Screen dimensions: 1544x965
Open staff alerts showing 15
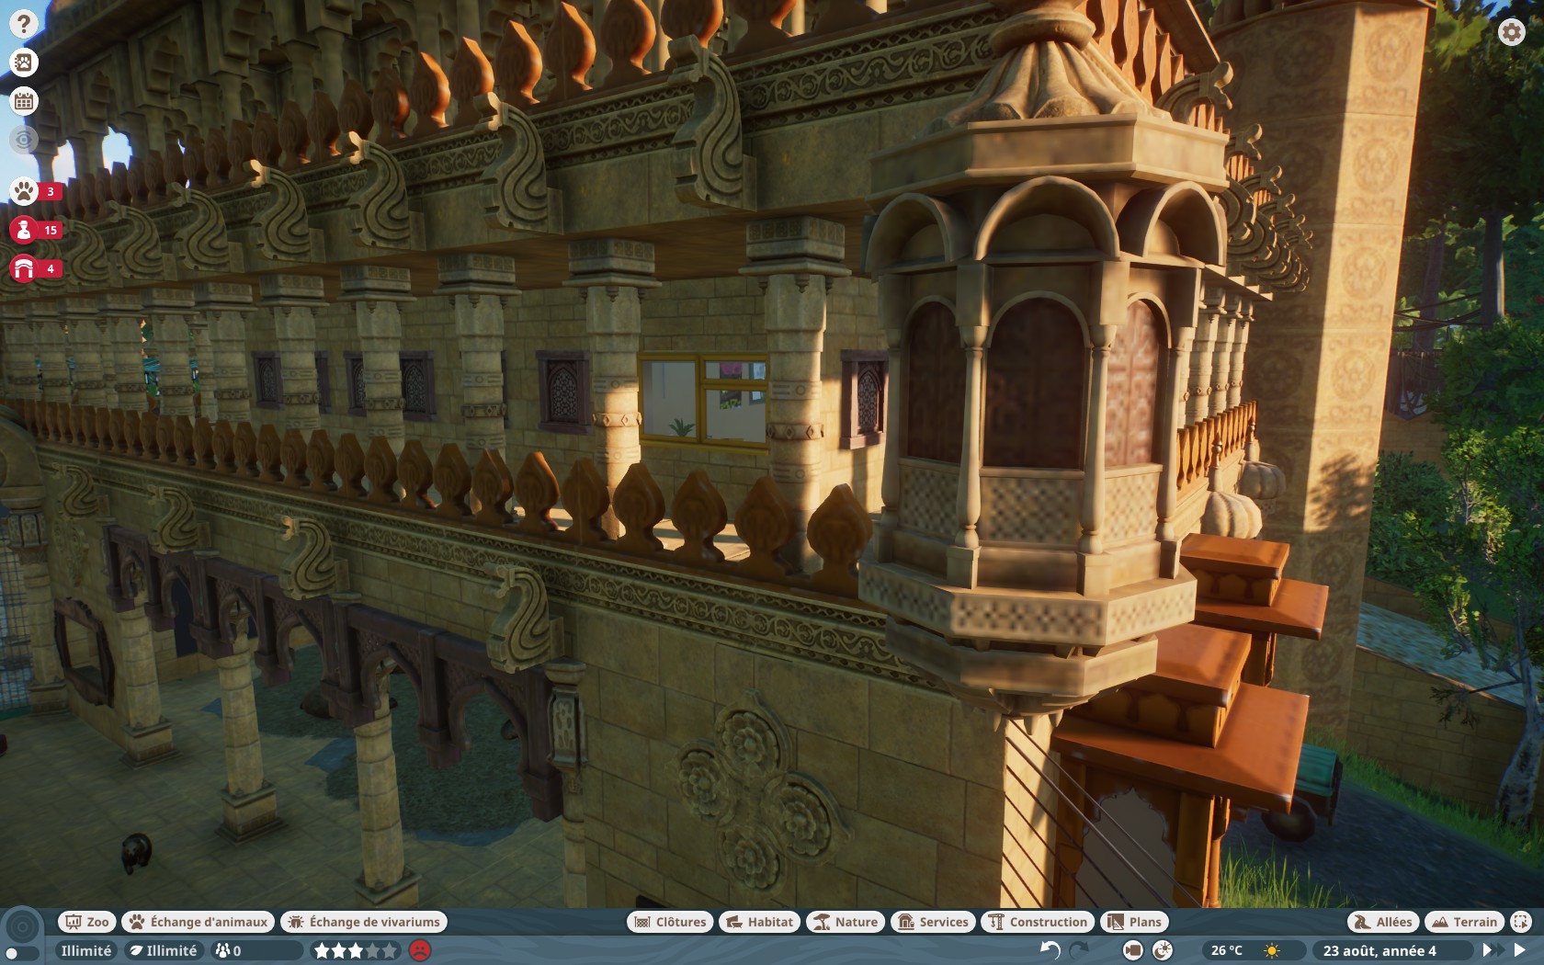coord(36,230)
